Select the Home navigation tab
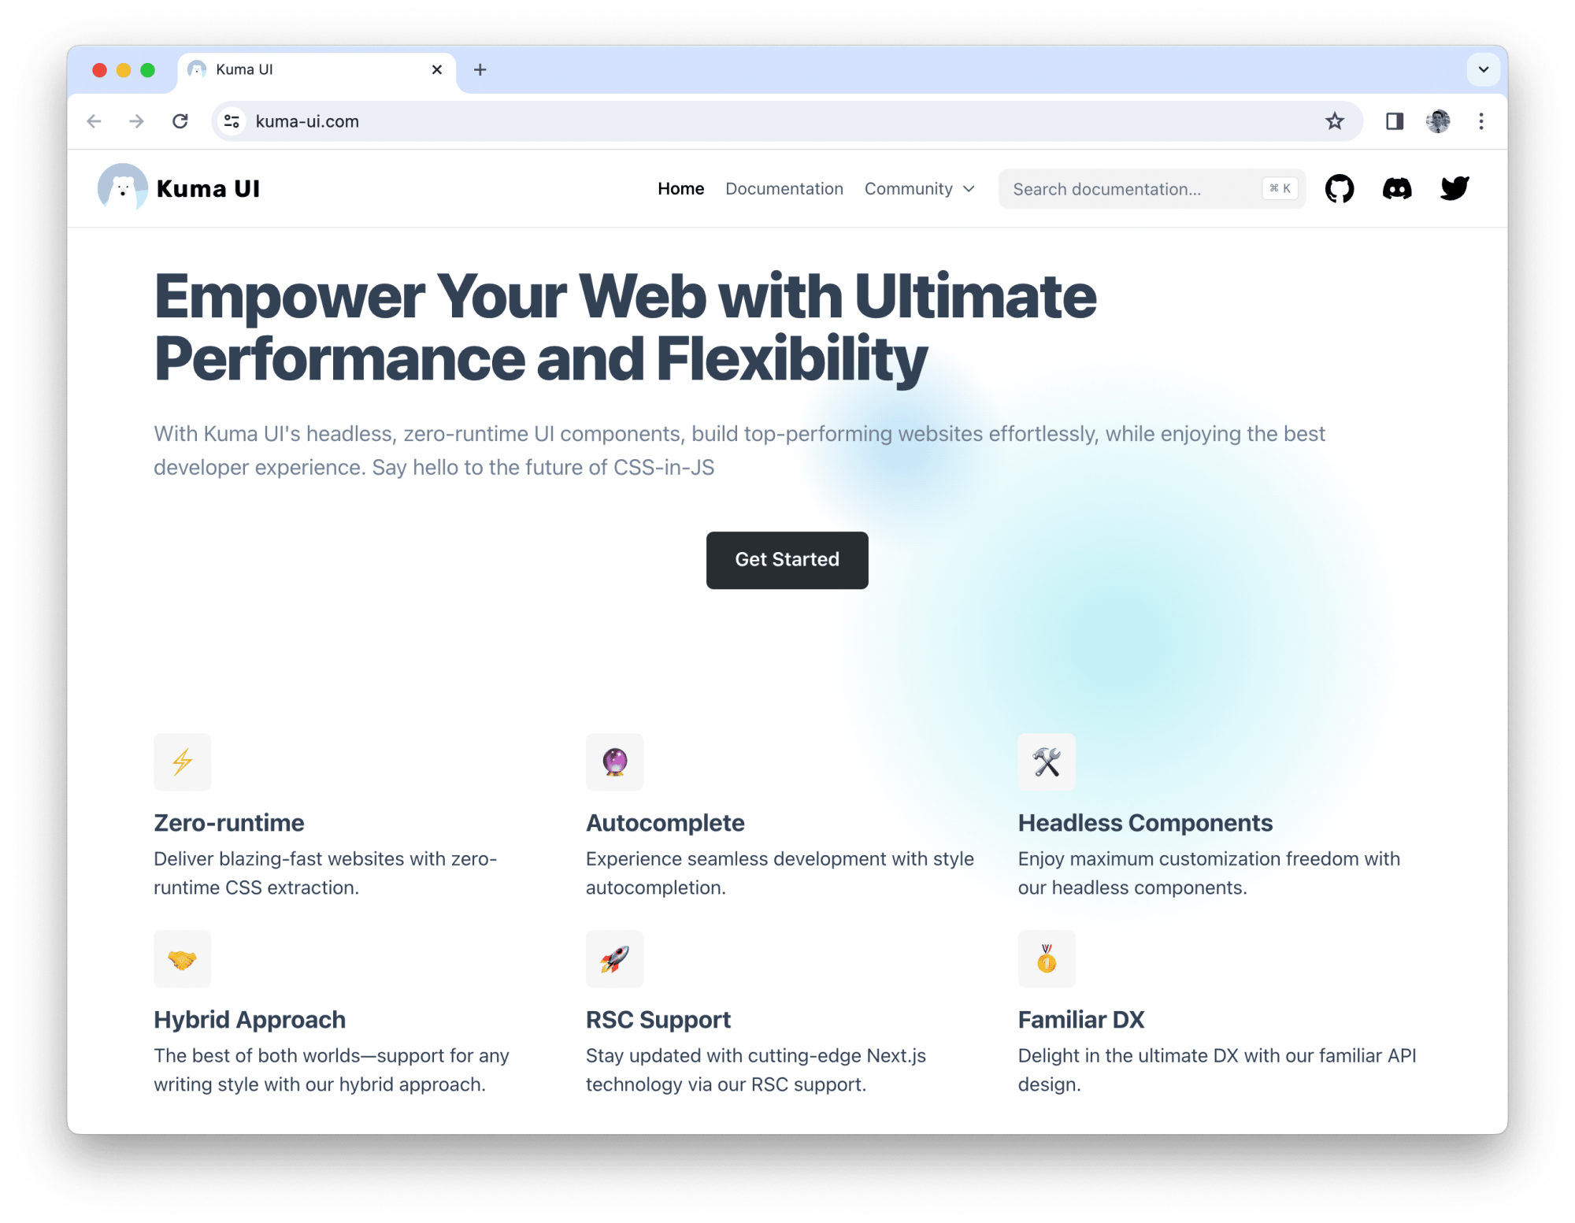The image size is (1575, 1223). coord(681,188)
